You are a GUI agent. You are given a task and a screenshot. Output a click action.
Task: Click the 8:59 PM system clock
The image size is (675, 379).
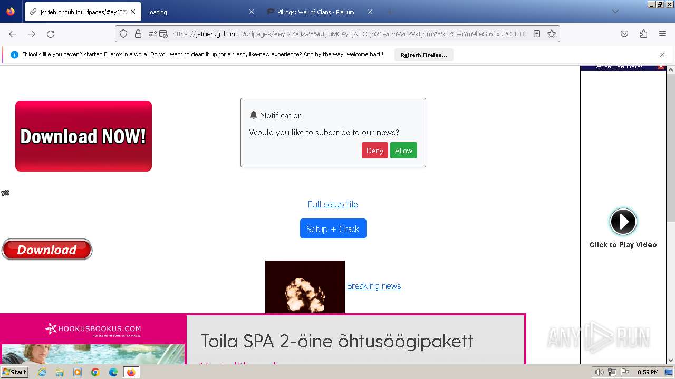648,372
